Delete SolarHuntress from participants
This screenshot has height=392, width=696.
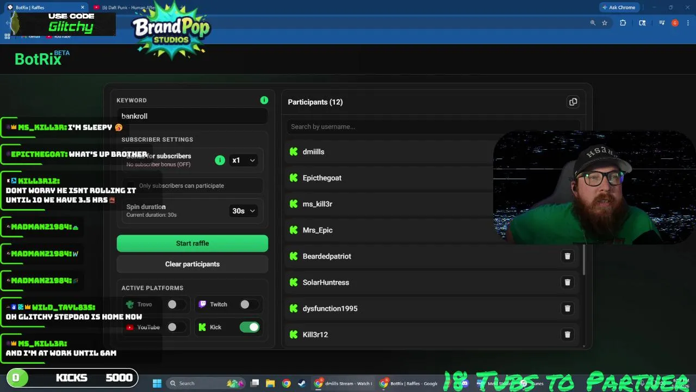tap(567, 283)
